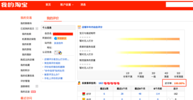Click the 个人信息 panel header
The image size is (193, 100).
58,28
